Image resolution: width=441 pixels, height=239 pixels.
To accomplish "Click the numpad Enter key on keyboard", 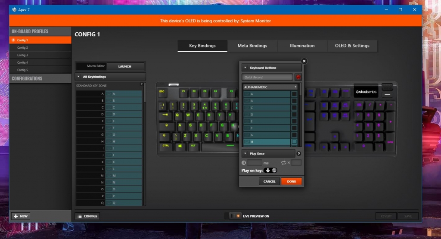I will 390,141.
